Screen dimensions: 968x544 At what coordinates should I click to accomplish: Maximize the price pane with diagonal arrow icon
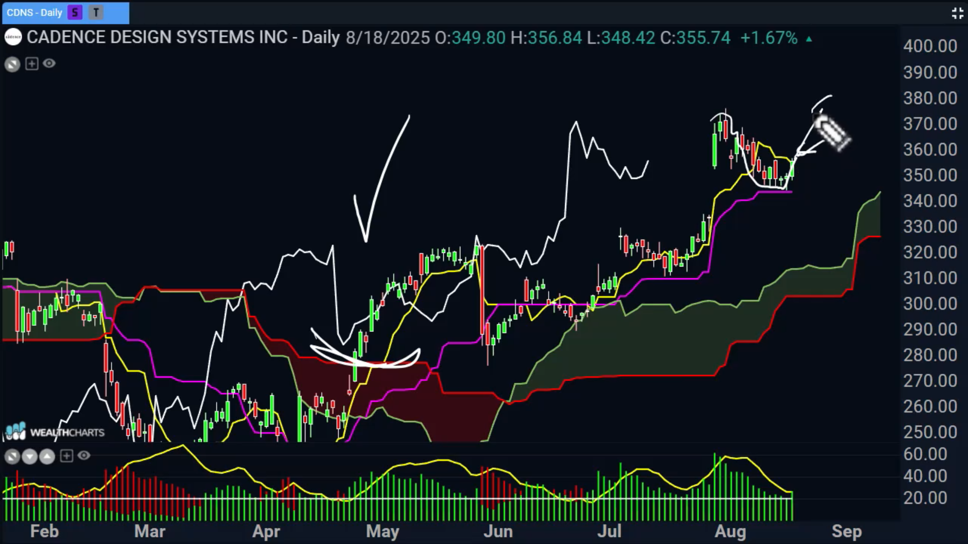click(13, 64)
